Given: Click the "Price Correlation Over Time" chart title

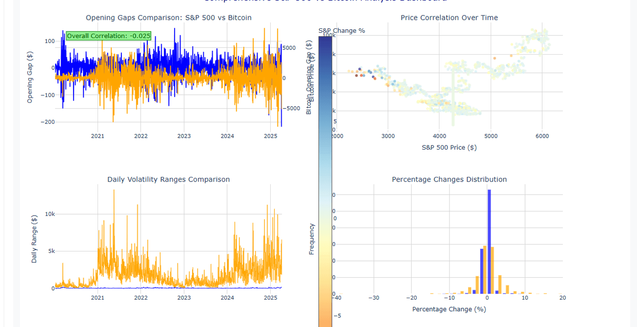Looking at the screenshot, I should (x=449, y=18).
